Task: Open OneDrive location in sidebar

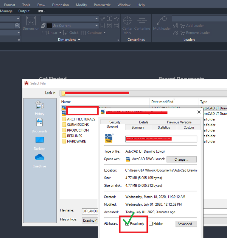Action: [x=39, y=160]
